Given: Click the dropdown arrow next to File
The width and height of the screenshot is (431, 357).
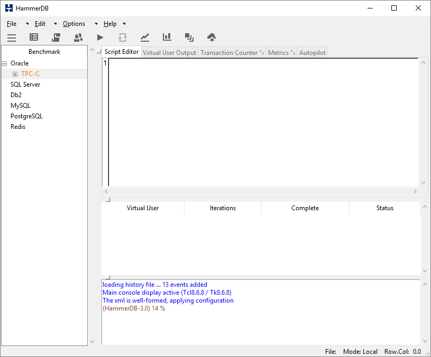Looking at the screenshot, I should pos(27,24).
